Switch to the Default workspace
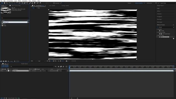 (x=129, y=3)
